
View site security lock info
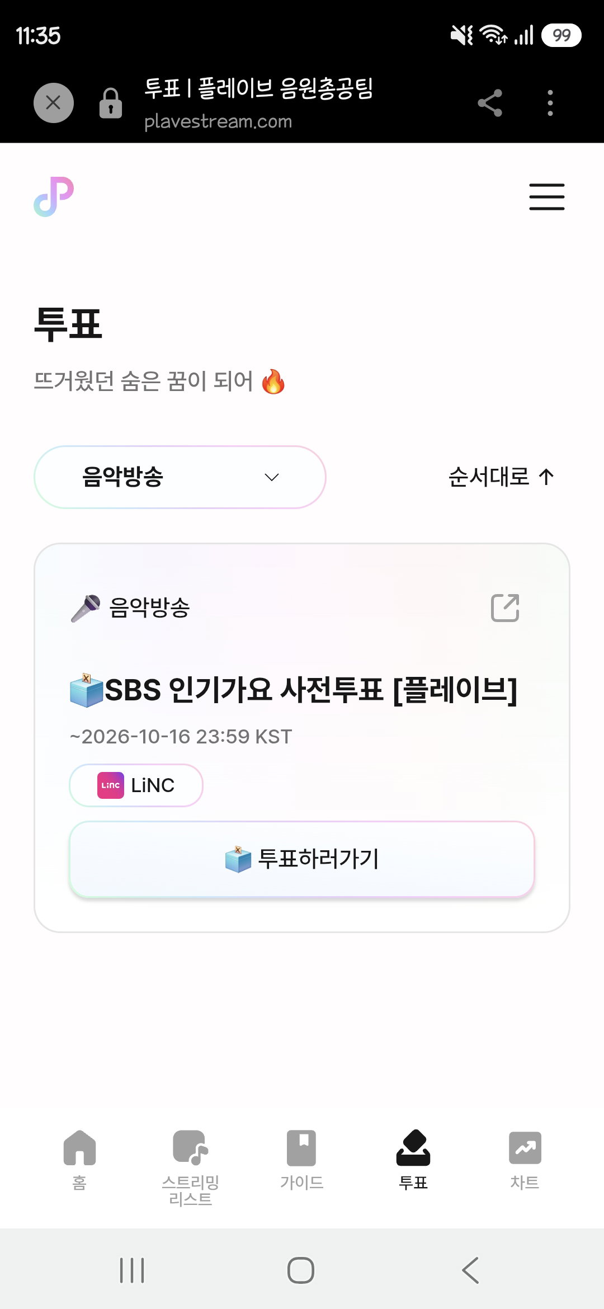[111, 103]
